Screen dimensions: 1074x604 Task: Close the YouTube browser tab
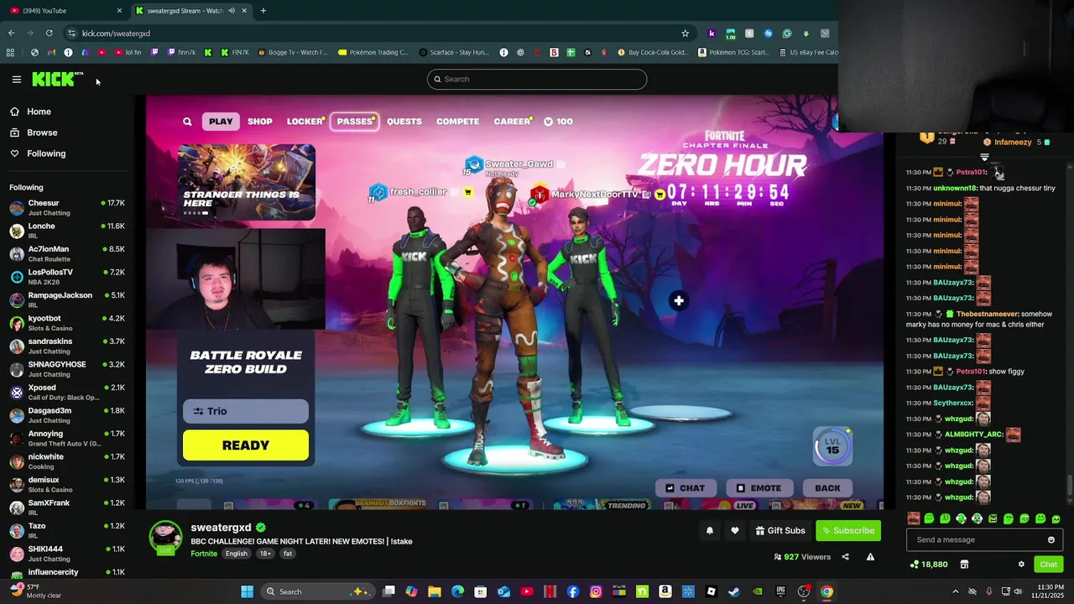118,10
